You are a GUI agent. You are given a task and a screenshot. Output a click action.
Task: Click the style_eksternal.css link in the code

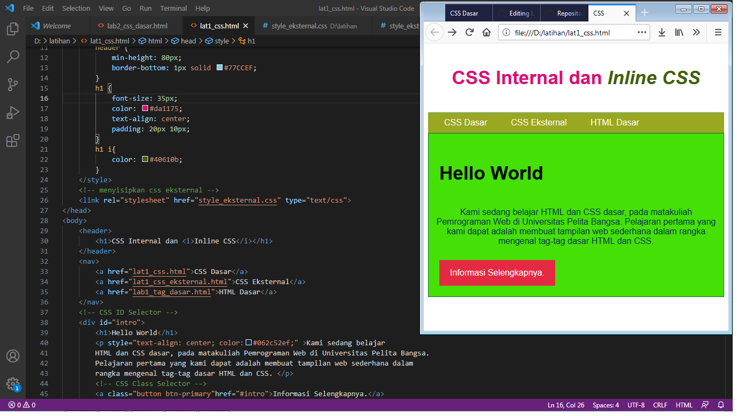coord(239,200)
